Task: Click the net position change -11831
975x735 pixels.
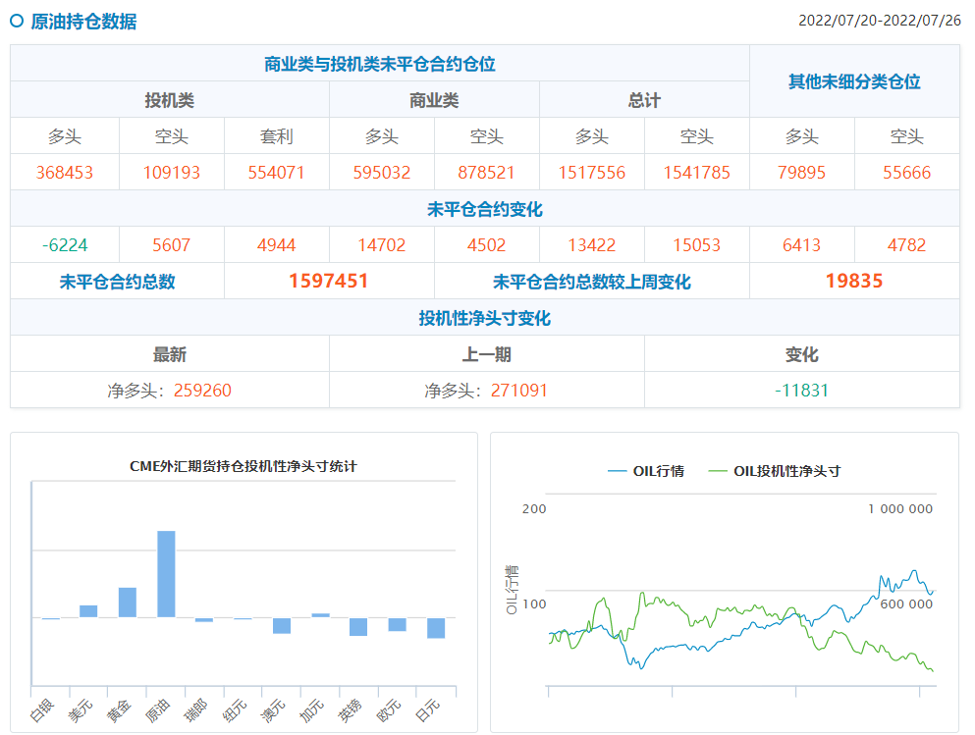Action: (801, 391)
